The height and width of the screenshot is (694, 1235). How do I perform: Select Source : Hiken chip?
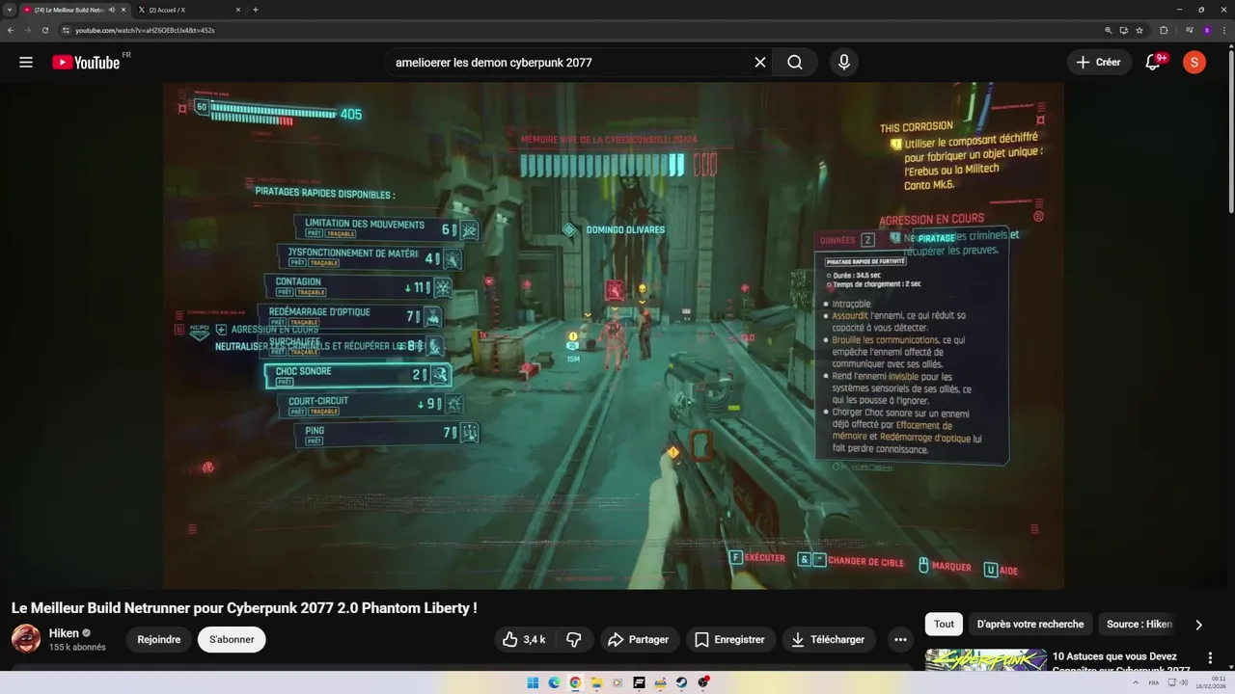[x=1139, y=624]
